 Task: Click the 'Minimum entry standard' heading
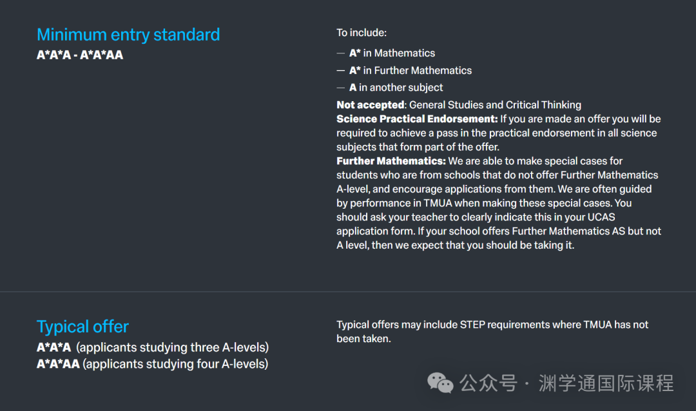pos(128,35)
